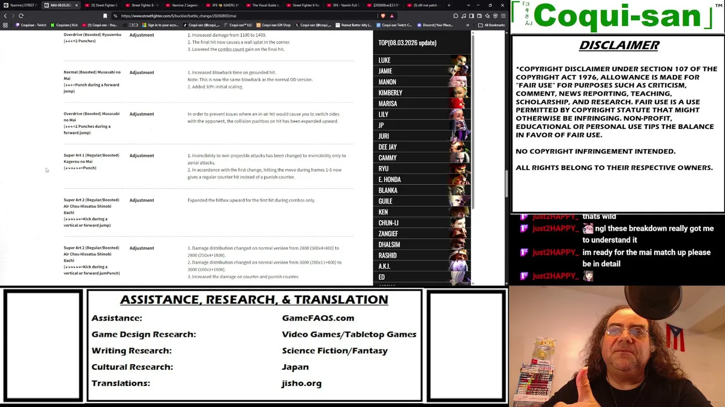The image size is (725, 407).
Task: Open the Coqui-san TikTok bookmark
Action: tap(201, 25)
